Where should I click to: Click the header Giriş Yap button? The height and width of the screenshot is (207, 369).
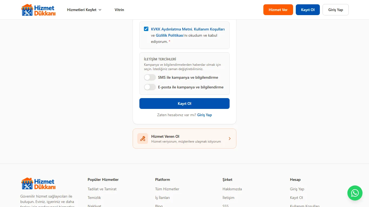[336, 10]
